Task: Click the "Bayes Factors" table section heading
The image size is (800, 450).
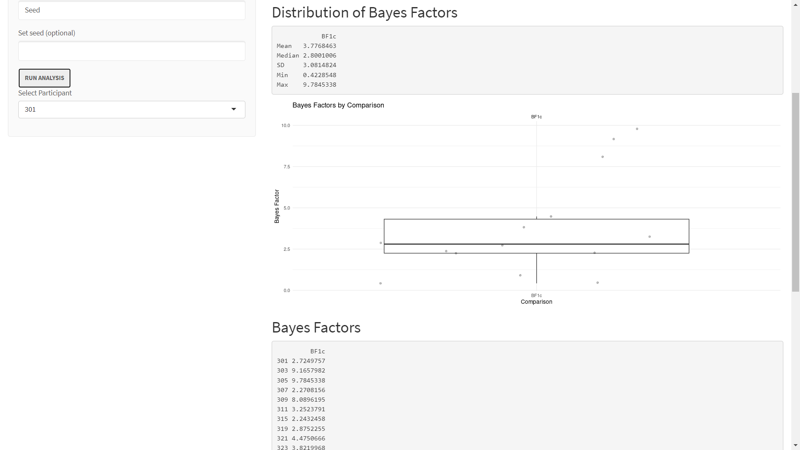Action: click(316, 327)
